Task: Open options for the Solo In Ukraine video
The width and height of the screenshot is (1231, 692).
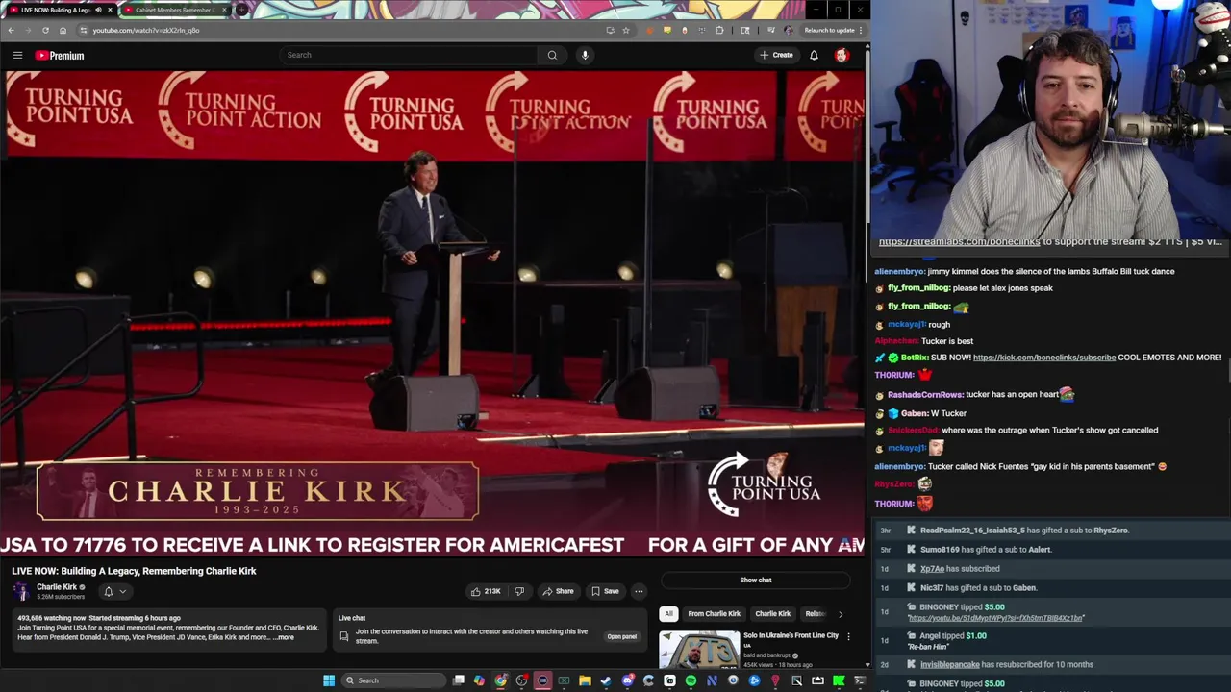Action: coord(848,636)
